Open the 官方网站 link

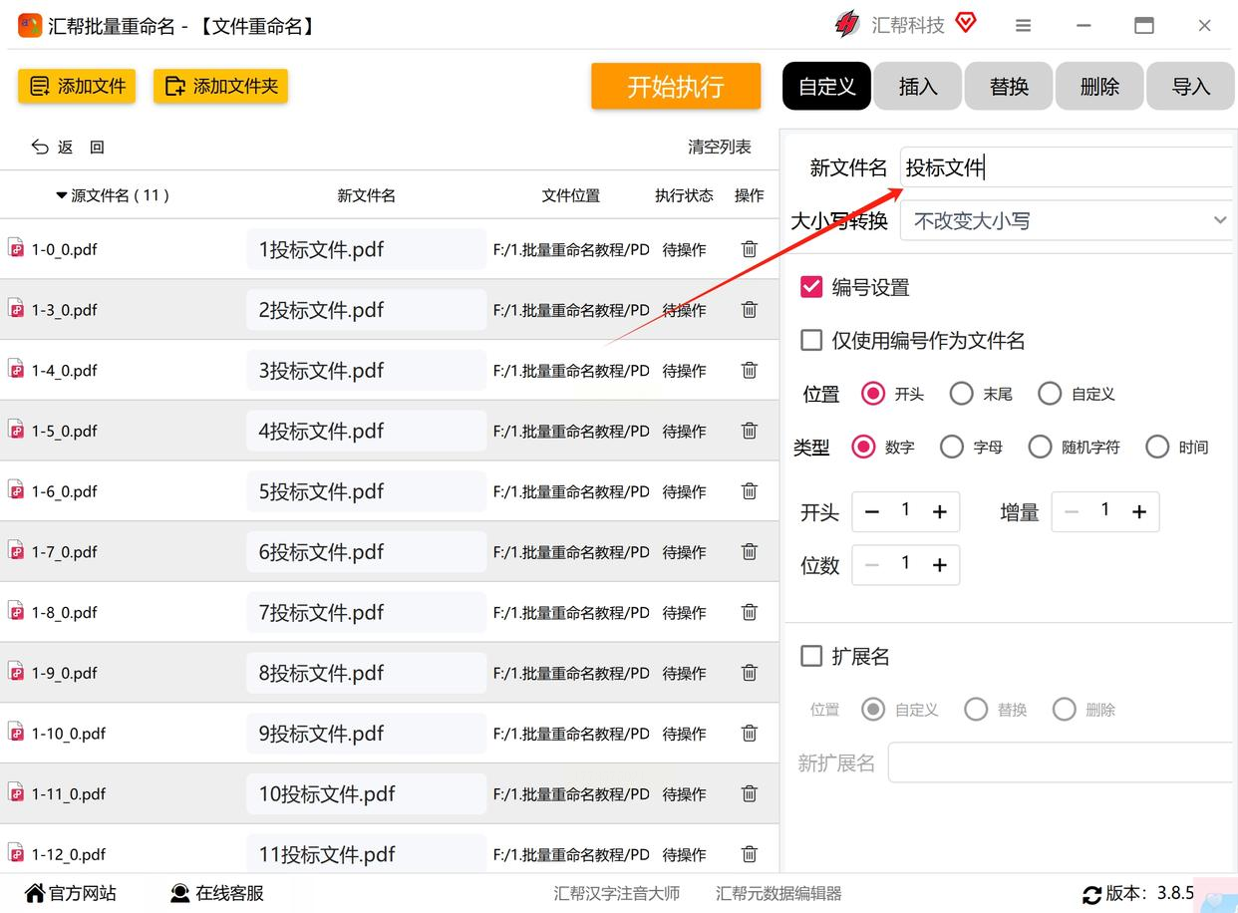pos(71,893)
